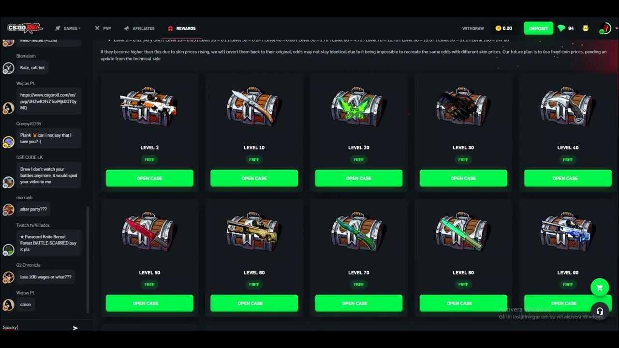
Task: Go to the Affiliates page
Action: pyautogui.click(x=139, y=29)
